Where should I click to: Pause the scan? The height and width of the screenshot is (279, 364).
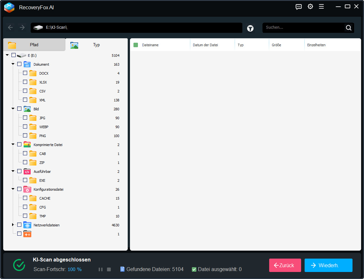[x=101, y=269]
